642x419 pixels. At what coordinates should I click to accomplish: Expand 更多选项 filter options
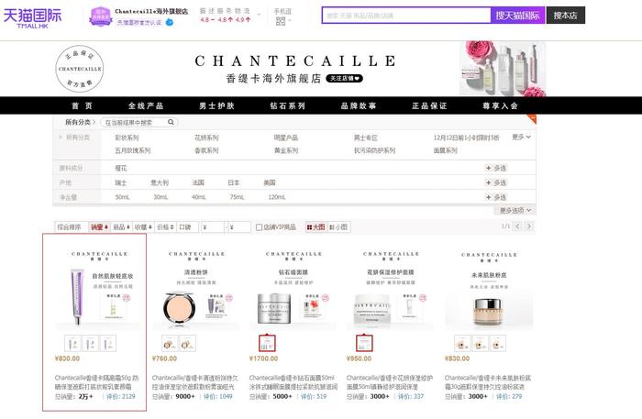click(515, 210)
